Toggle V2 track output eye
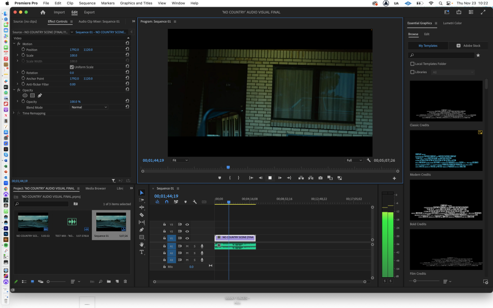Image resolution: width=493 pixels, height=308 pixels. pos(187,231)
